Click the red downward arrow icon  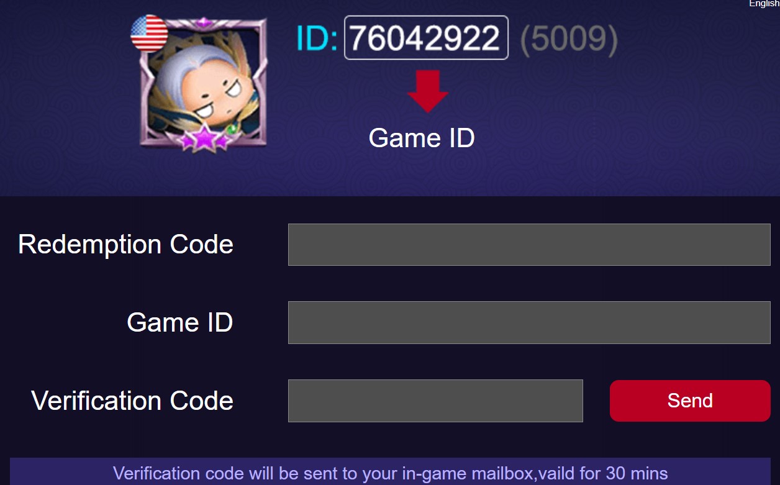(428, 91)
